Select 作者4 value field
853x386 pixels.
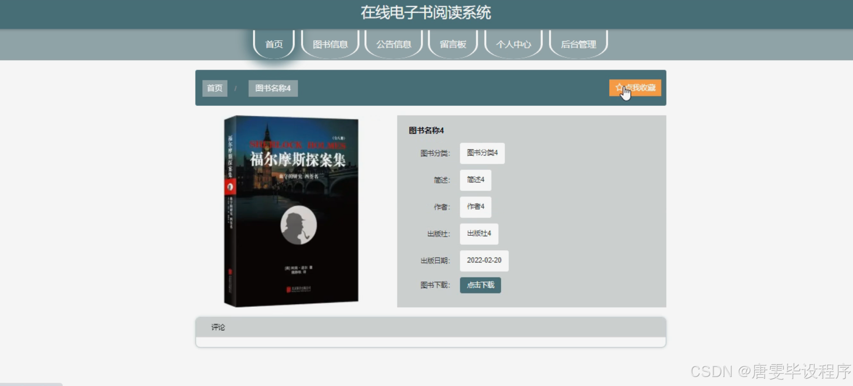[x=475, y=207]
